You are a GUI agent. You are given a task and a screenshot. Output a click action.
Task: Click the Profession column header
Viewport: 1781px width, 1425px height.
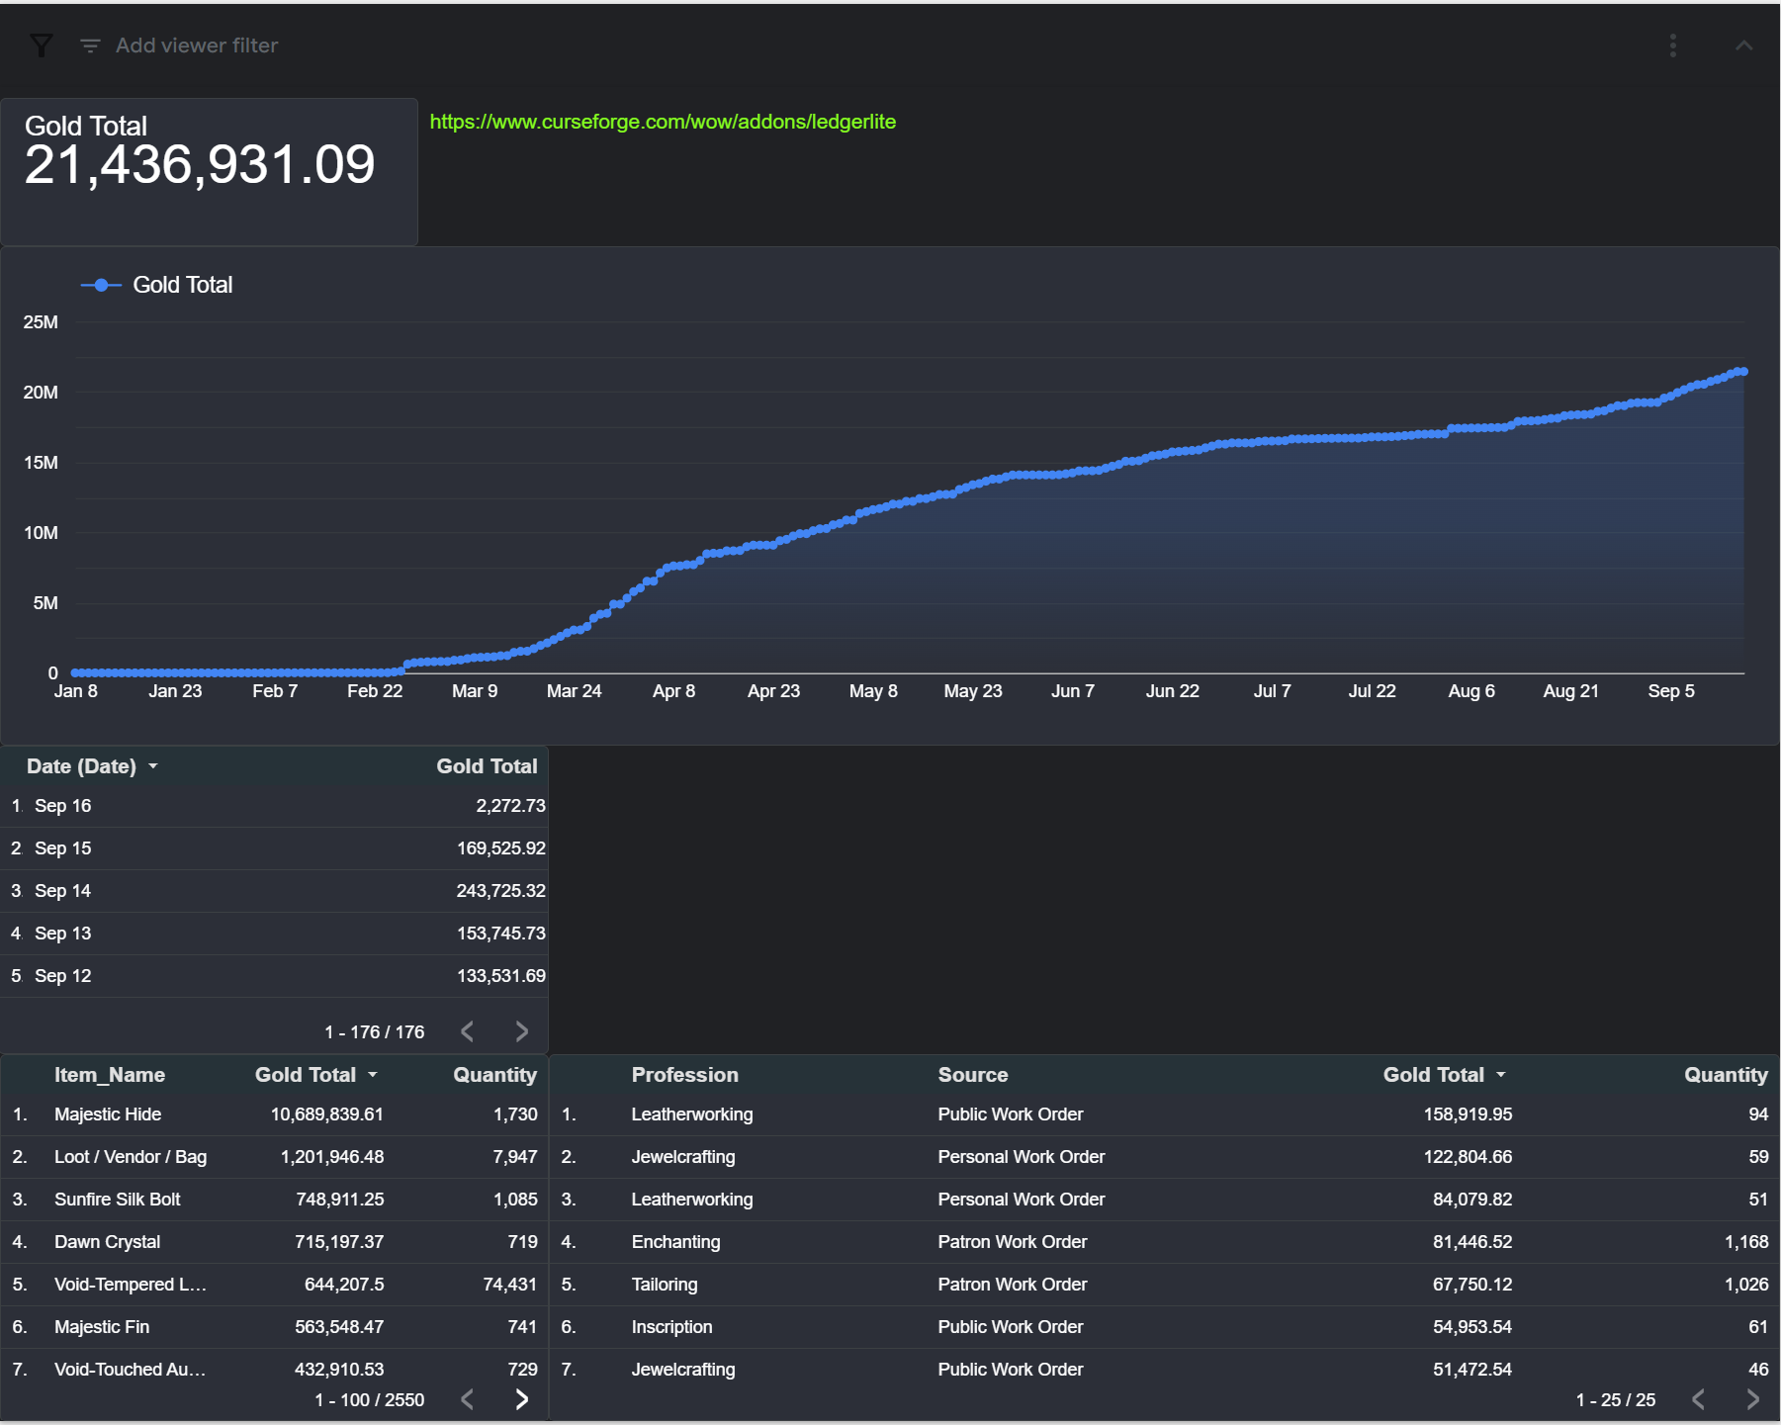tap(685, 1075)
